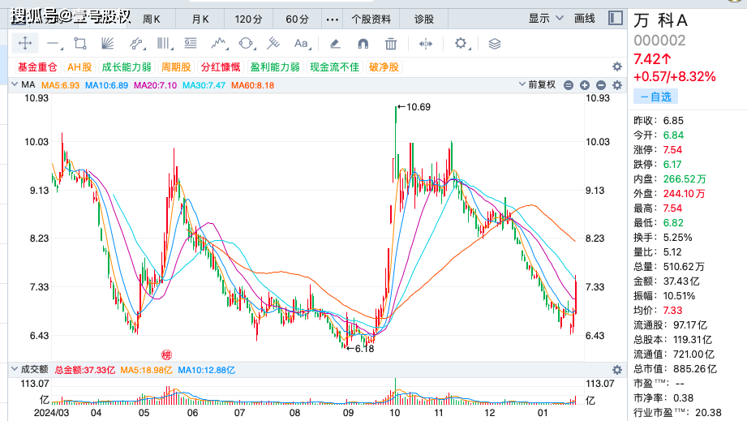Screen dimensions: 747x421
Task: Click the 10.69 high price marker
Action: click(x=414, y=107)
